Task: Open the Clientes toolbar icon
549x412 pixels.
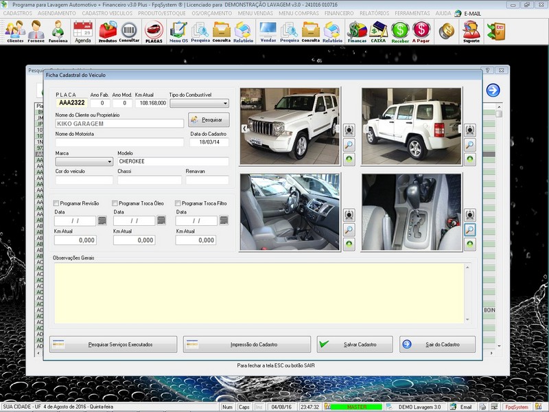Action: tap(14, 32)
